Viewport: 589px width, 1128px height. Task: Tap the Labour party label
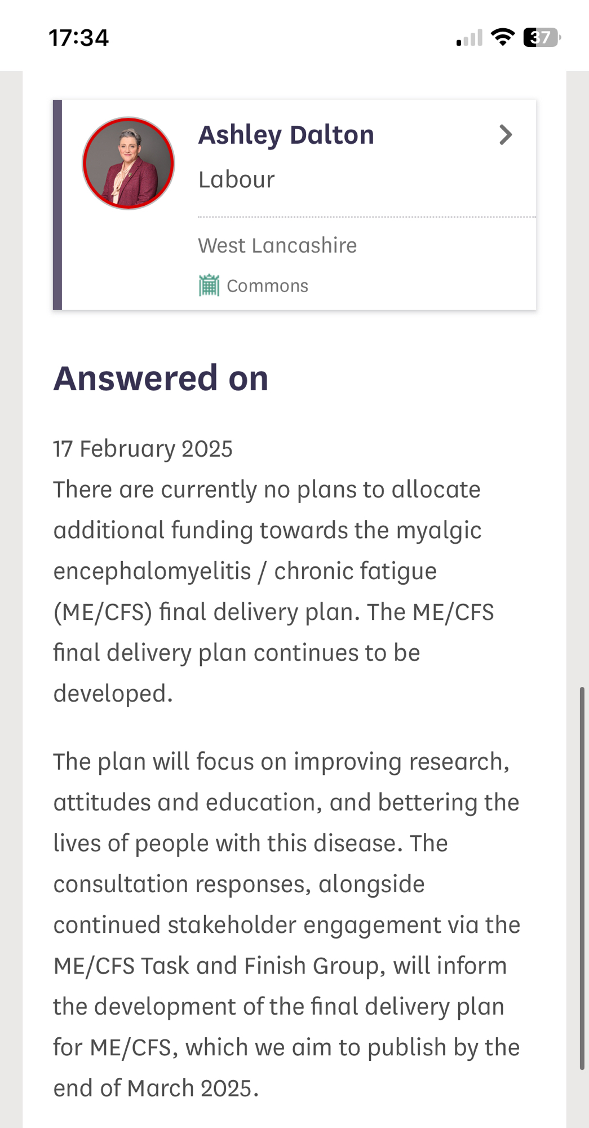coord(236,180)
